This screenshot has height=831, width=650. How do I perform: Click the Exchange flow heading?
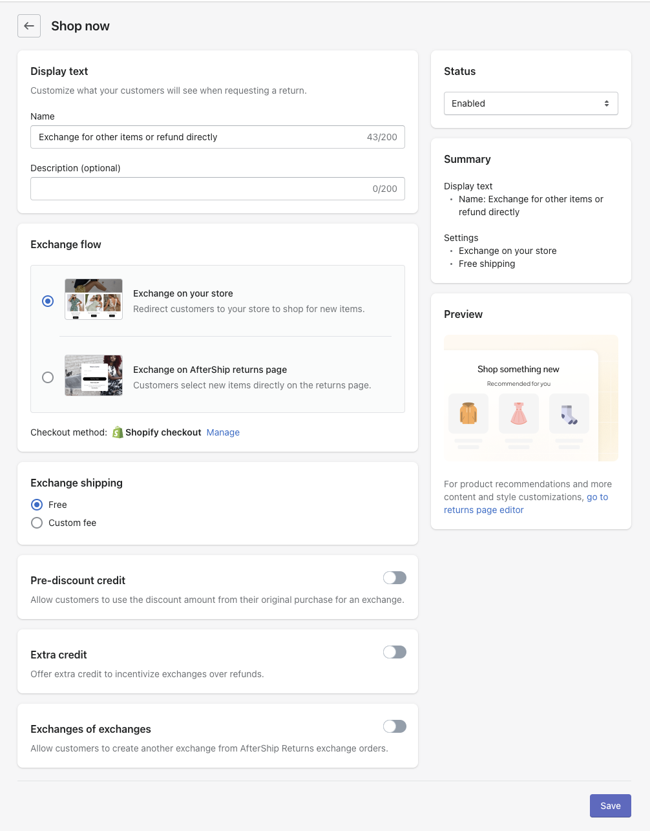pyautogui.click(x=66, y=244)
